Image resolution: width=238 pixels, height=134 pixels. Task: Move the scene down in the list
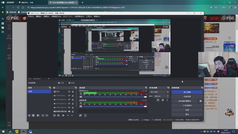tap(47, 116)
